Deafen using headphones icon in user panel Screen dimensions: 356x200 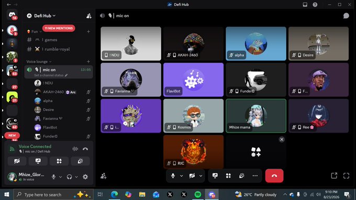70,177
